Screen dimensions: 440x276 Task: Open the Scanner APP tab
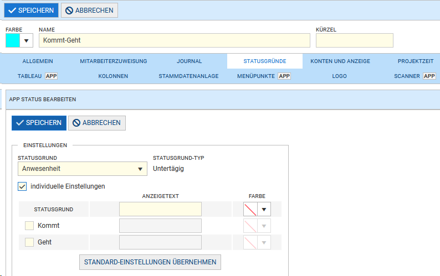[x=415, y=76]
